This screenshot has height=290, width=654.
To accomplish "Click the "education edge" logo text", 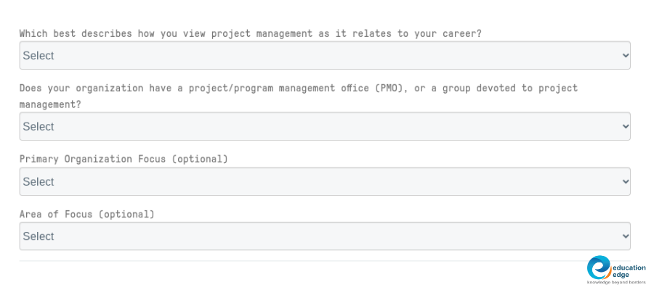I will pos(629,270).
